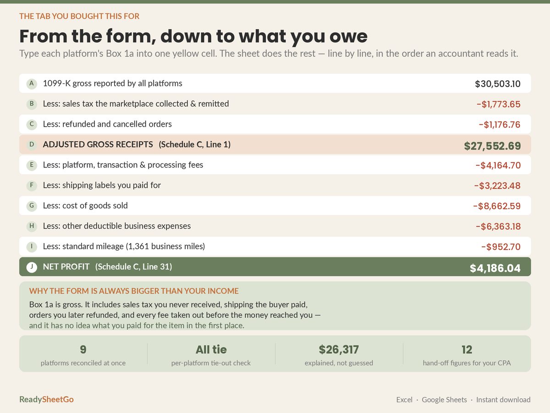550x413 pixels.
Task: Click the circled F badge for shipping labels
Action: point(32,185)
